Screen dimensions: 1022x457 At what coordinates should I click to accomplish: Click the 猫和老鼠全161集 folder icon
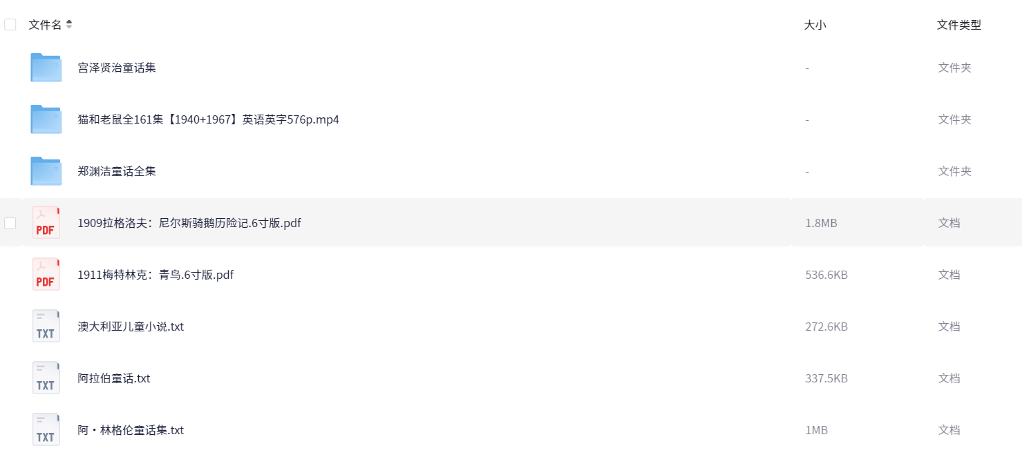tap(46, 119)
